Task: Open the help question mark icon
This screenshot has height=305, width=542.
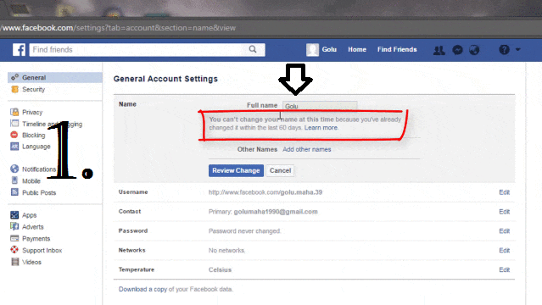Action: pos(504,50)
